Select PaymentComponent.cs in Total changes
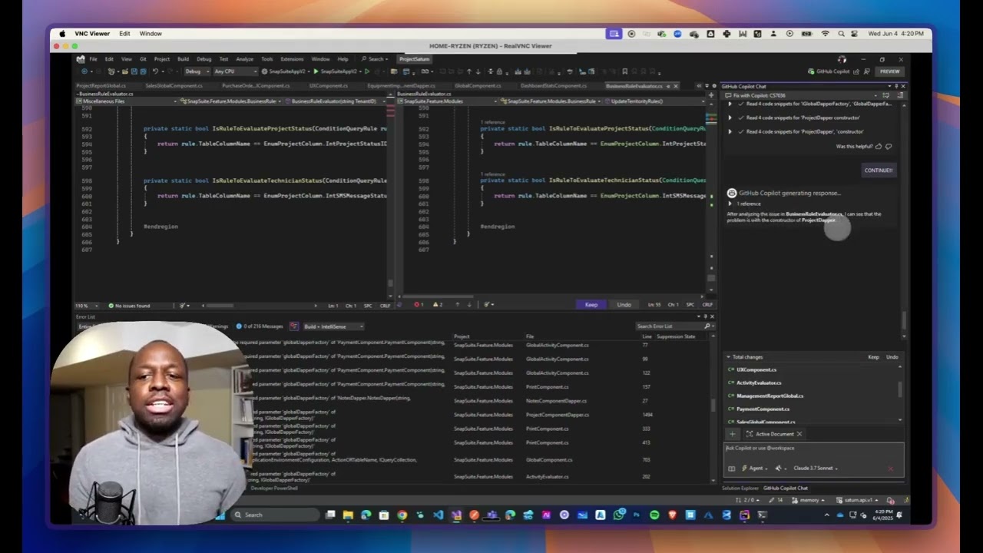The height and width of the screenshot is (553, 983). tap(763, 409)
